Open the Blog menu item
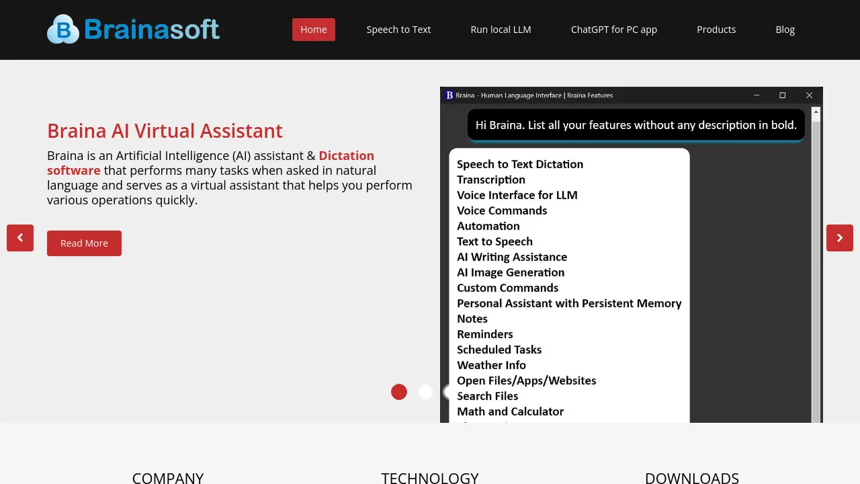 785,30
